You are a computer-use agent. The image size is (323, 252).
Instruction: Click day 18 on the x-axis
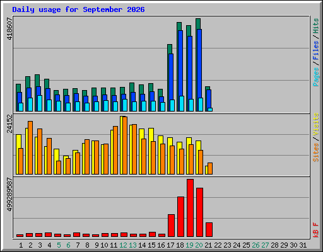click(x=180, y=245)
